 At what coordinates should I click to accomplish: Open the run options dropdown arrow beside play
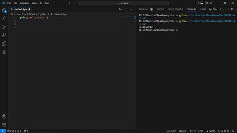click(123, 9)
